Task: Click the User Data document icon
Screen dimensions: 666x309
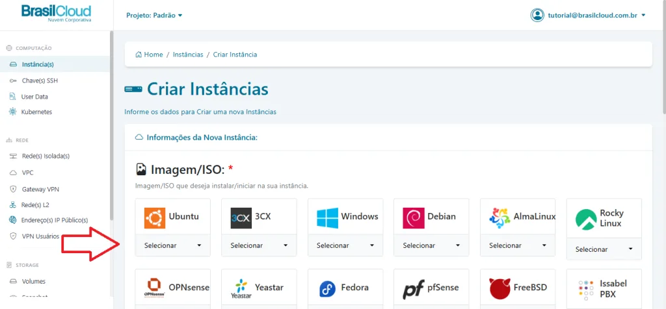Action: (13, 97)
